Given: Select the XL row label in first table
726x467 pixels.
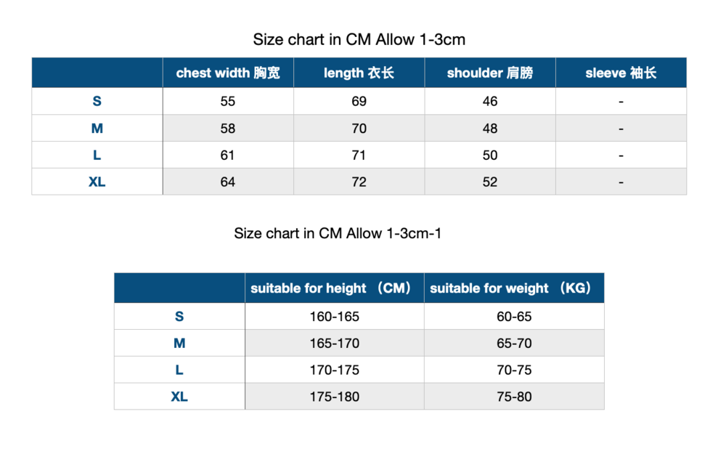Looking at the screenshot, I should click(97, 182).
